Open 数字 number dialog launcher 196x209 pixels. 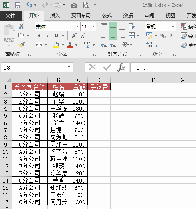(x=174, y=55)
